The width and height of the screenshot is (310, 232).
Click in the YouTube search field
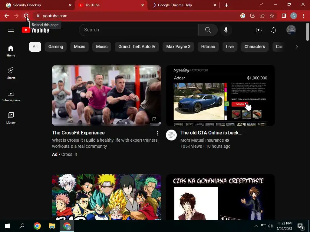tap(139, 30)
